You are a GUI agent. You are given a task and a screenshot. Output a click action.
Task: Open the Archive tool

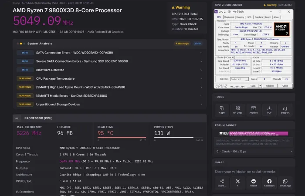point(254,110)
